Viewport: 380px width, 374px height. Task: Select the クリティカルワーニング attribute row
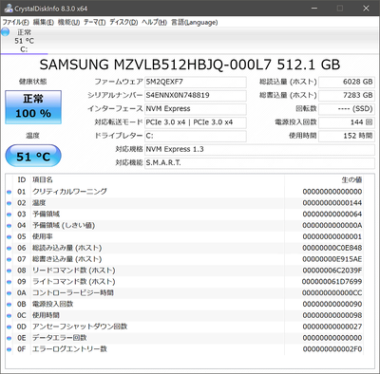184,192
